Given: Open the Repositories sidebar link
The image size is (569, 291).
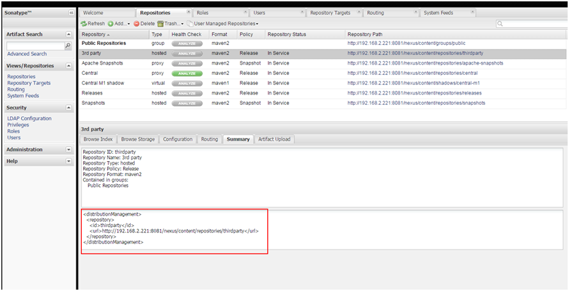Looking at the screenshot, I should coord(21,77).
